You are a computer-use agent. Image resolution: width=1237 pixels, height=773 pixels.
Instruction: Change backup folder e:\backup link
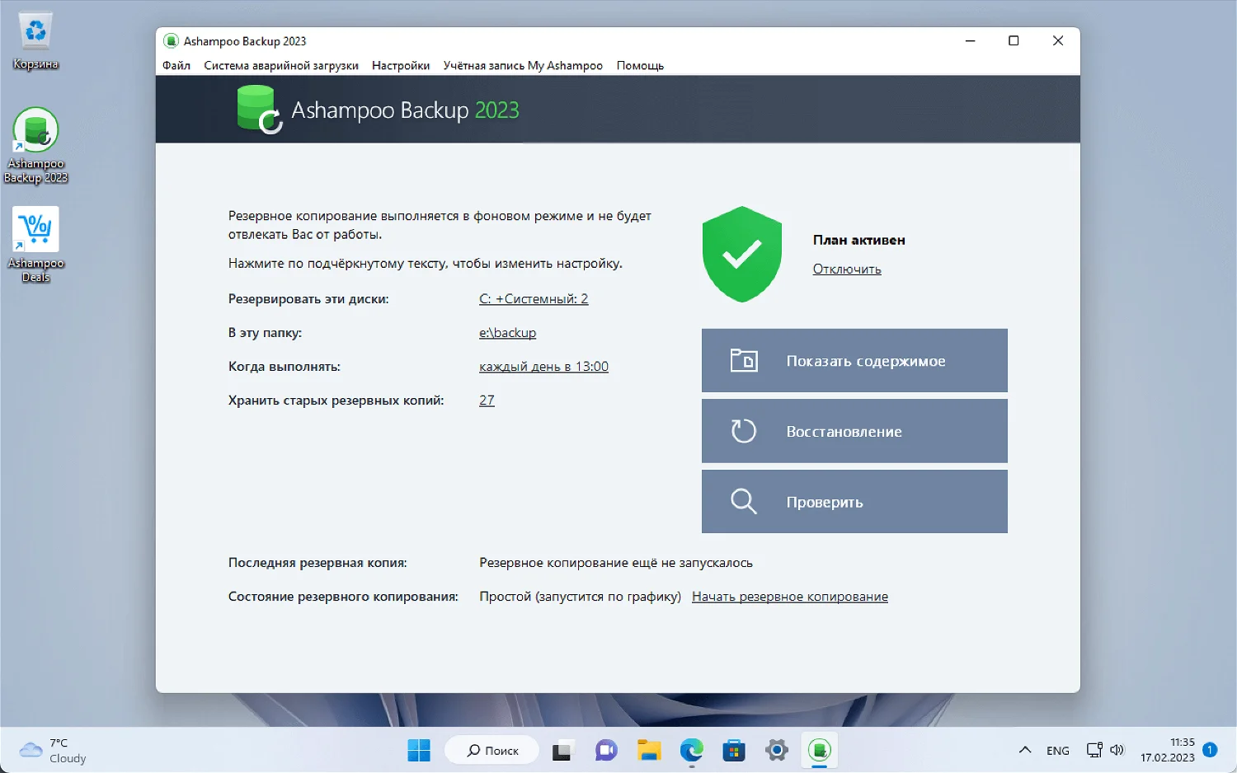(508, 333)
